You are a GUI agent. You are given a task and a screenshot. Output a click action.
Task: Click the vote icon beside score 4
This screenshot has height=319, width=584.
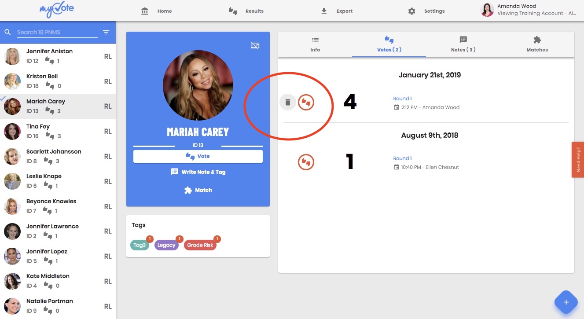point(306,103)
